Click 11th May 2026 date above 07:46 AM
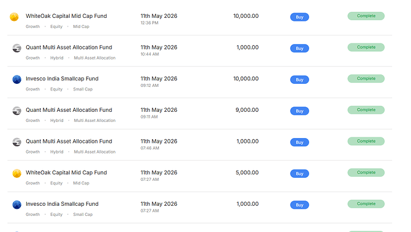Image resolution: width=411 pixels, height=232 pixels. coord(159,141)
